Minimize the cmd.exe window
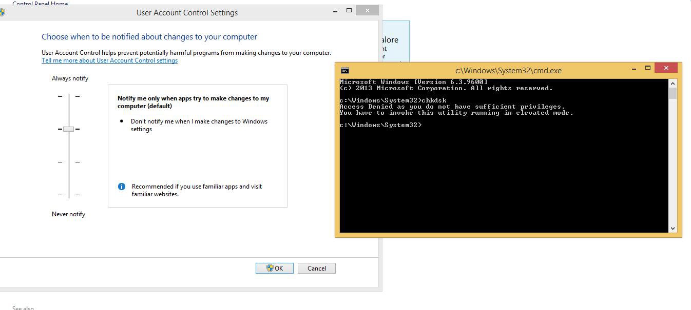691x310 pixels. (634, 69)
